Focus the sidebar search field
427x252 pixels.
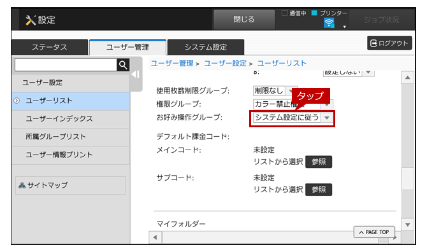(x=66, y=65)
